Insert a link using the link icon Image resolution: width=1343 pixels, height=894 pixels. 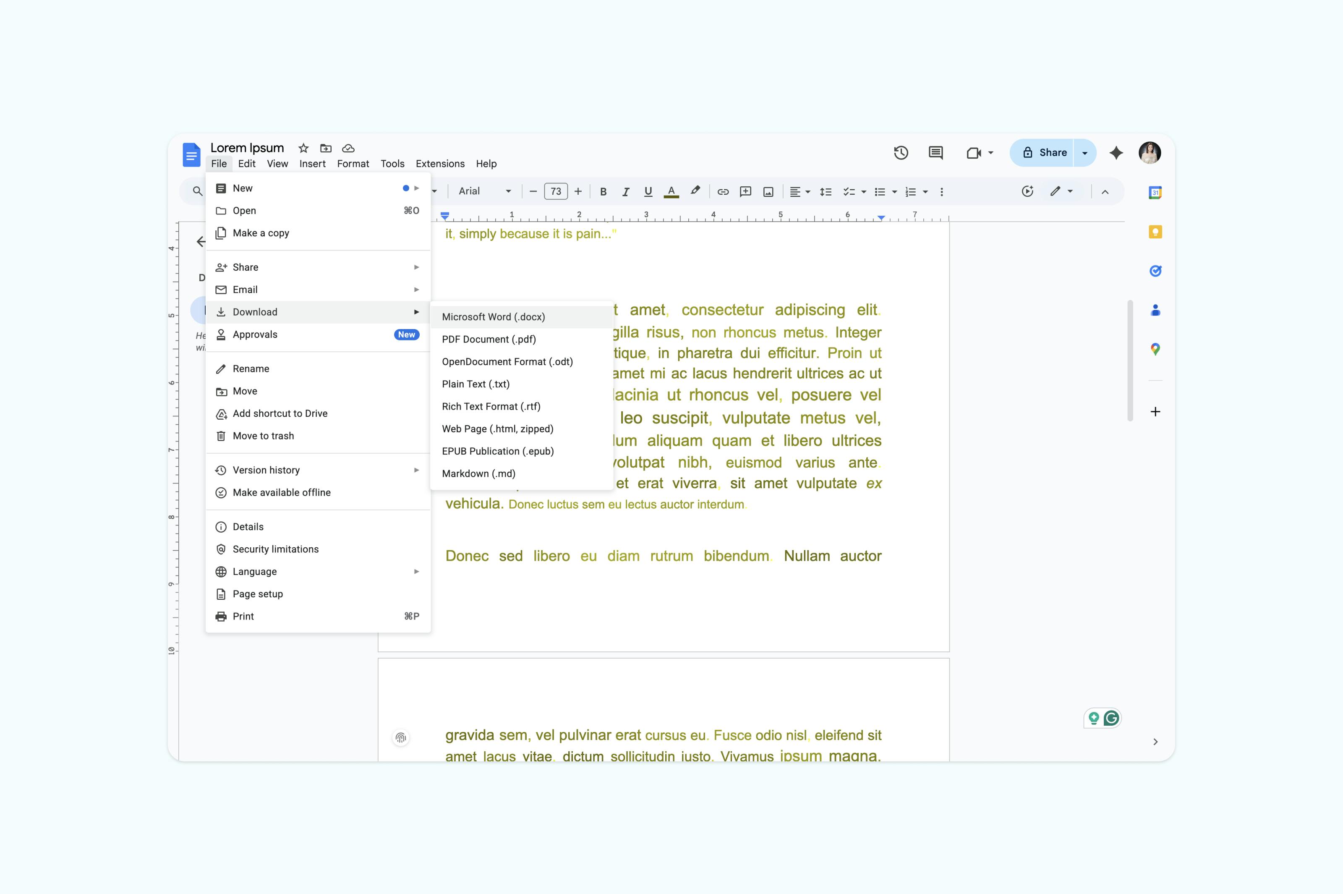click(x=722, y=191)
